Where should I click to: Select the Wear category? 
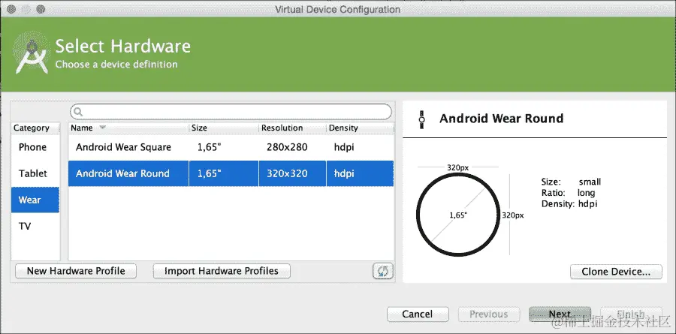click(x=35, y=200)
